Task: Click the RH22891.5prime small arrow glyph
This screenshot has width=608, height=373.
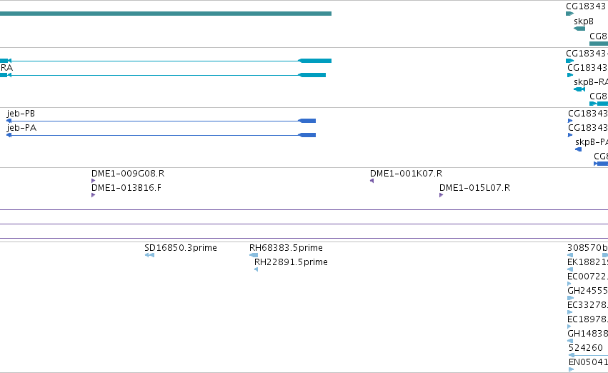Action: (256, 269)
